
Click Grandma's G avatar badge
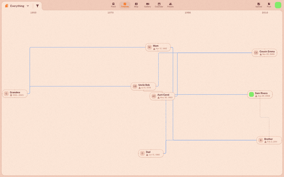[6, 93]
